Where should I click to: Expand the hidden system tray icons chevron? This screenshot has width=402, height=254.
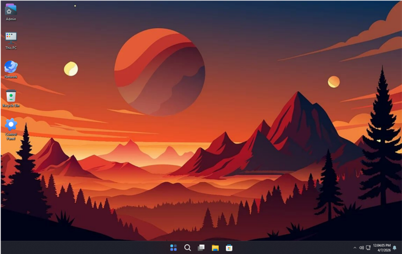coord(355,248)
